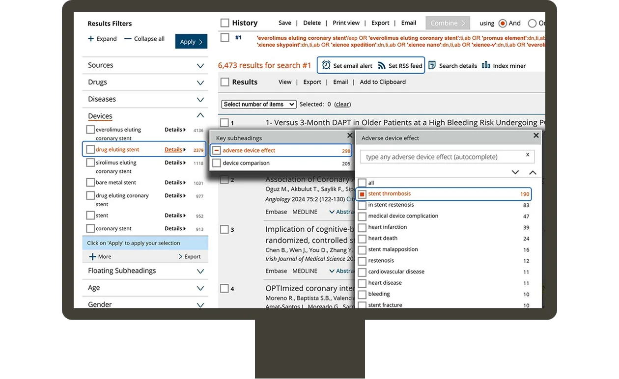This screenshot has height=379, width=619.
Task: Click the minus icon beside Collapse all
Action: pyautogui.click(x=128, y=39)
